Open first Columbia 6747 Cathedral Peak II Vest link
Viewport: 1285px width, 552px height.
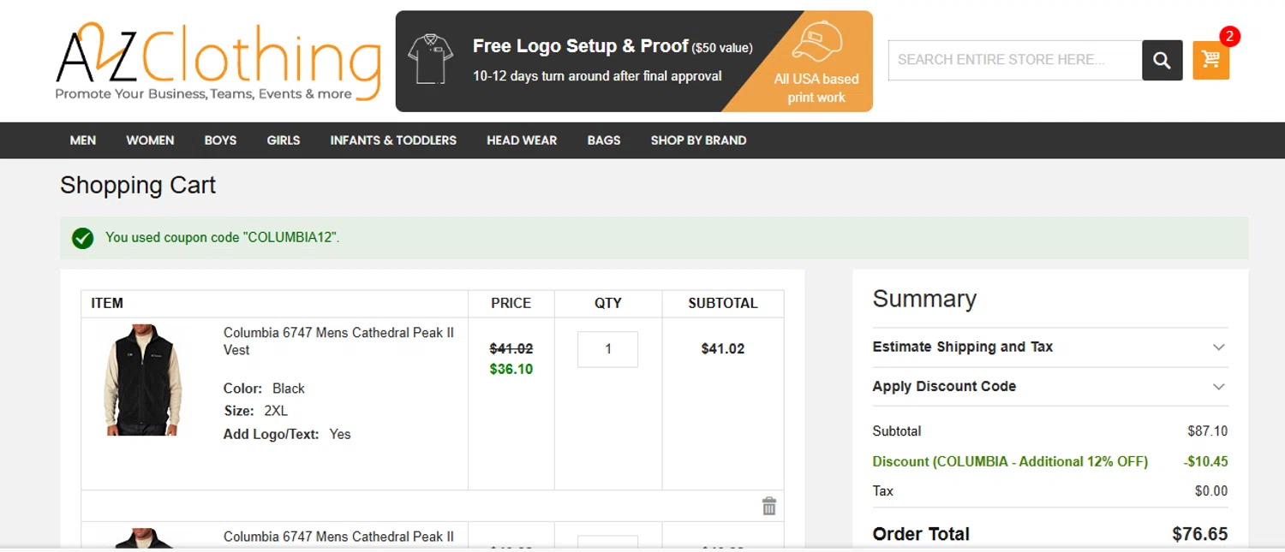[338, 341]
